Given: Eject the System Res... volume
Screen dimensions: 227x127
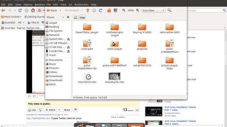Looking at the screenshot, I should tap(68, 39).
